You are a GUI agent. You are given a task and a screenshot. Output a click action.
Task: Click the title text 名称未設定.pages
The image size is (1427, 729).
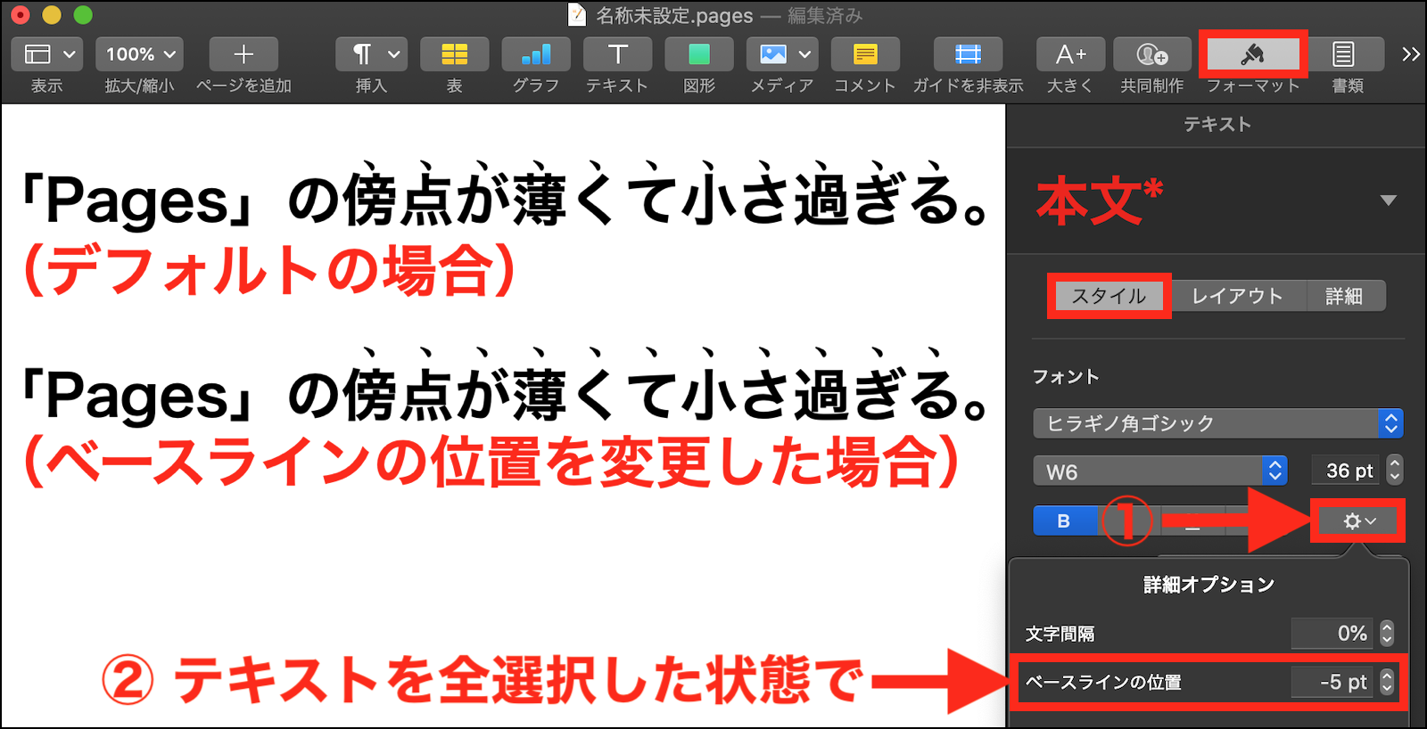[674, 16]
